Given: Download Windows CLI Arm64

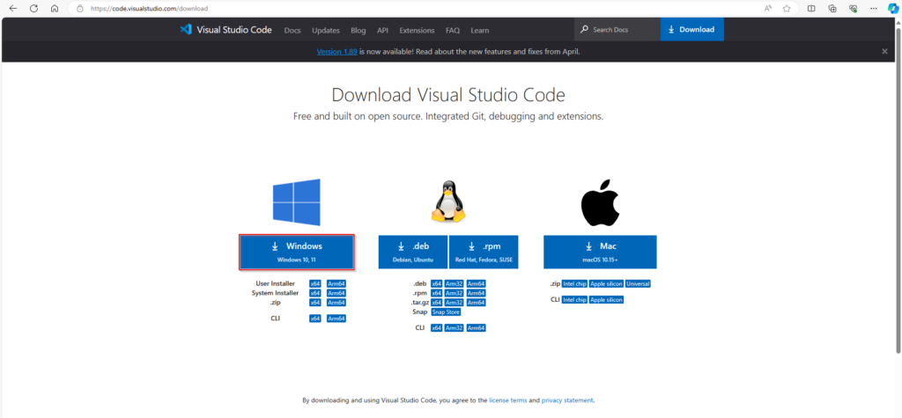Looking at the screenshot, I should [336, 318].
